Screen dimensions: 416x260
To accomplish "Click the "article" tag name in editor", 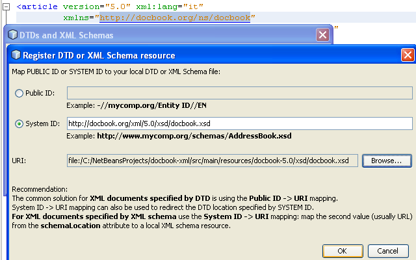I will tap(39, 6).
